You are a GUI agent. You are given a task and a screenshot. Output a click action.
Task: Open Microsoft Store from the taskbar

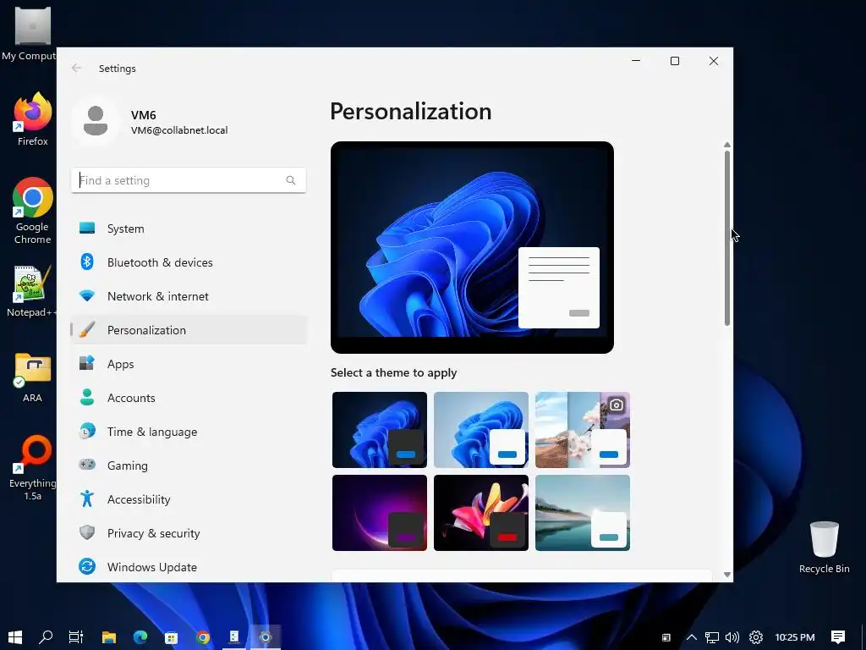171,637
